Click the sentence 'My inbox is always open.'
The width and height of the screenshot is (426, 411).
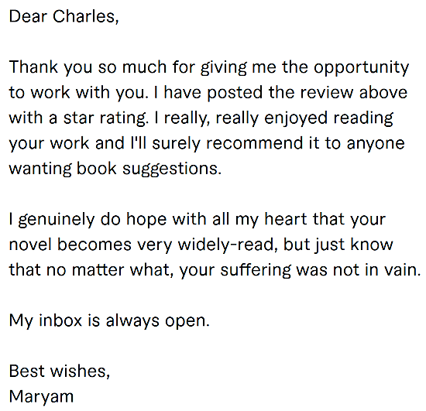109,322
